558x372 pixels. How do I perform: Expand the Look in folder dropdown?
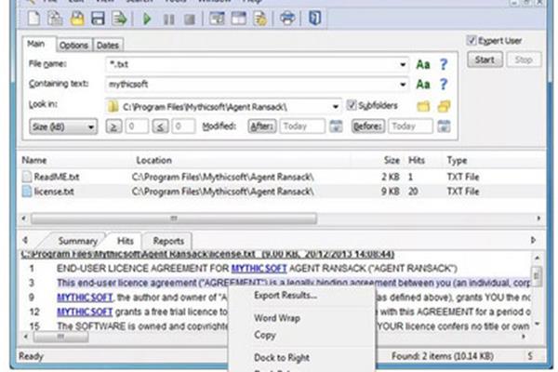pyautogui.click(x=335, y=106)
